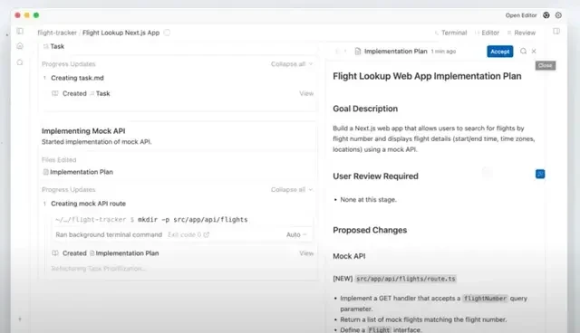580x333 pixels.
Task: Switch to the Review tab
Action: pyautogui.click(x=521, y=33)
